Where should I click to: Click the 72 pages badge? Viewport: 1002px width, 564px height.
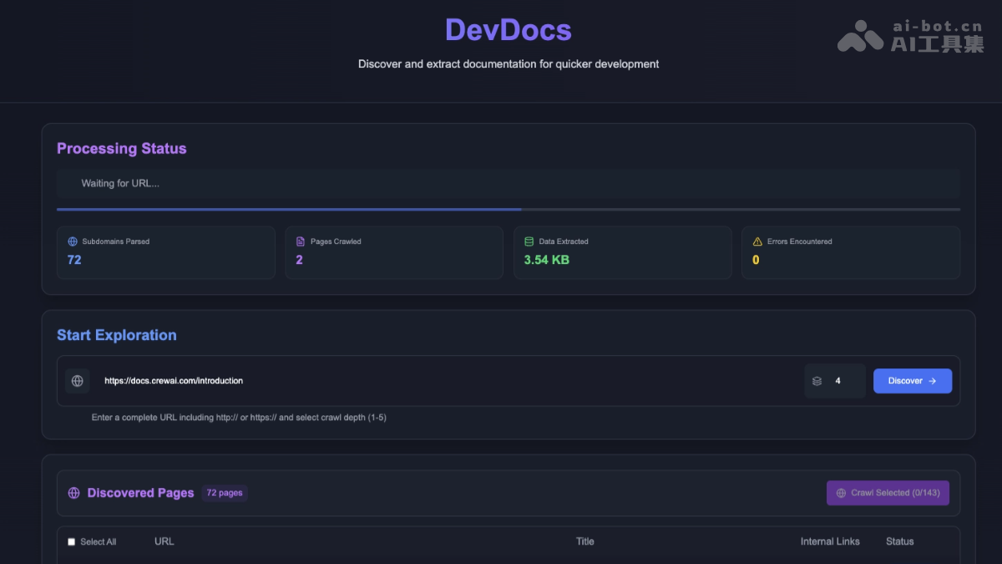[x=225, y=493]
